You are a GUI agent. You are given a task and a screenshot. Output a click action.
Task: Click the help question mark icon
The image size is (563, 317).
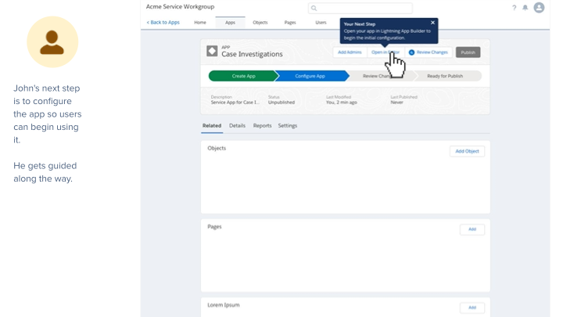[514, 8]
